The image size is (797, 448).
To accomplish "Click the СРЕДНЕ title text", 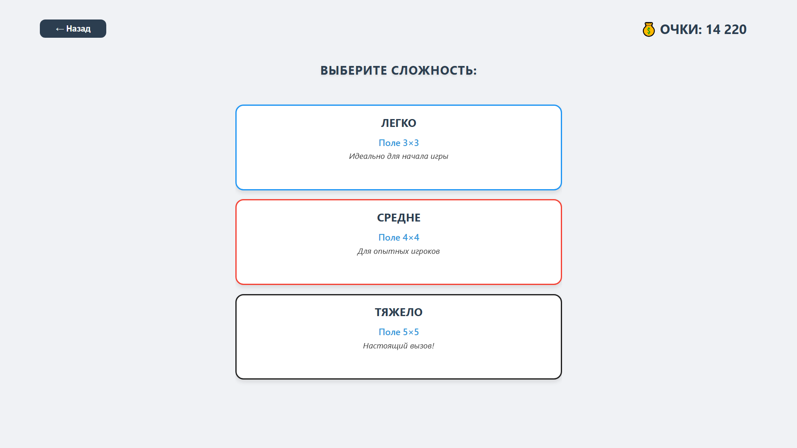I will pos(398,217).
